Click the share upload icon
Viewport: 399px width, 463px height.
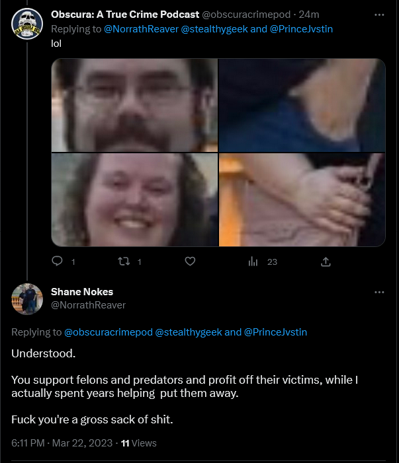326,262
